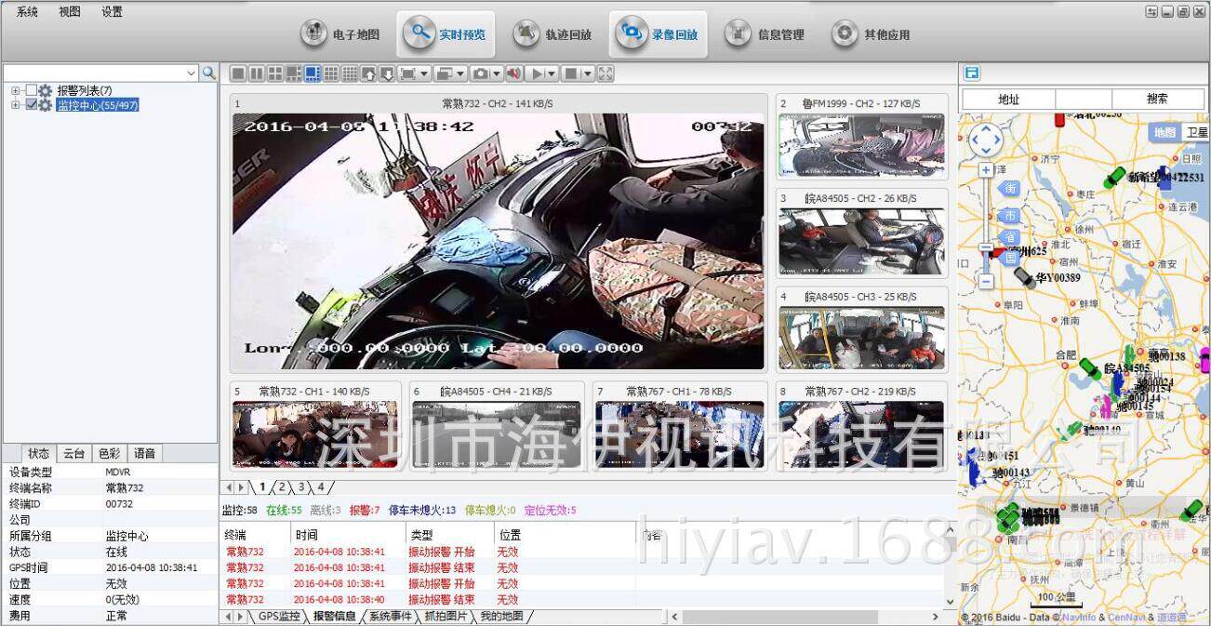Open the 系统 menu

tap(27, 12)
